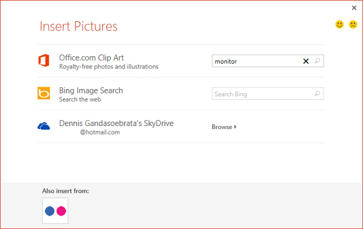Viewport: 363px width, 229px height.
Task: Click the Office.com Clip Art logo icon
Action: [44, 61]
